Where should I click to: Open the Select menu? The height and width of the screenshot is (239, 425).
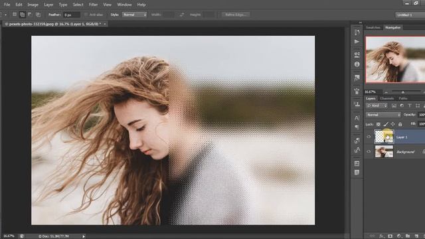click(x=78, y=5)
